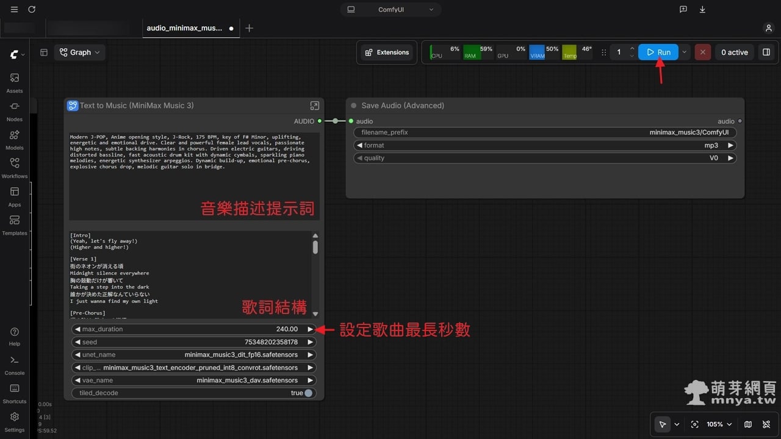
Task: Open the ComfyUI workspace dropdown
Action: click(391, 10)
